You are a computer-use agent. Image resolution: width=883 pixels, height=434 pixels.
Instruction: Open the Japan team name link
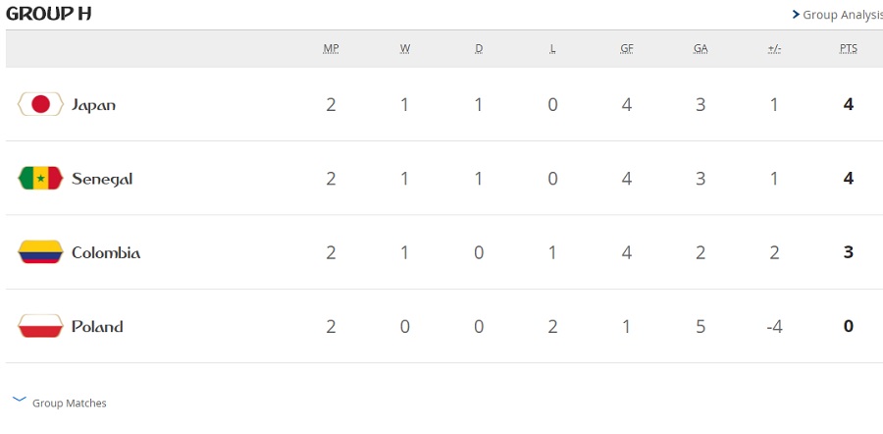click(93, 105)
